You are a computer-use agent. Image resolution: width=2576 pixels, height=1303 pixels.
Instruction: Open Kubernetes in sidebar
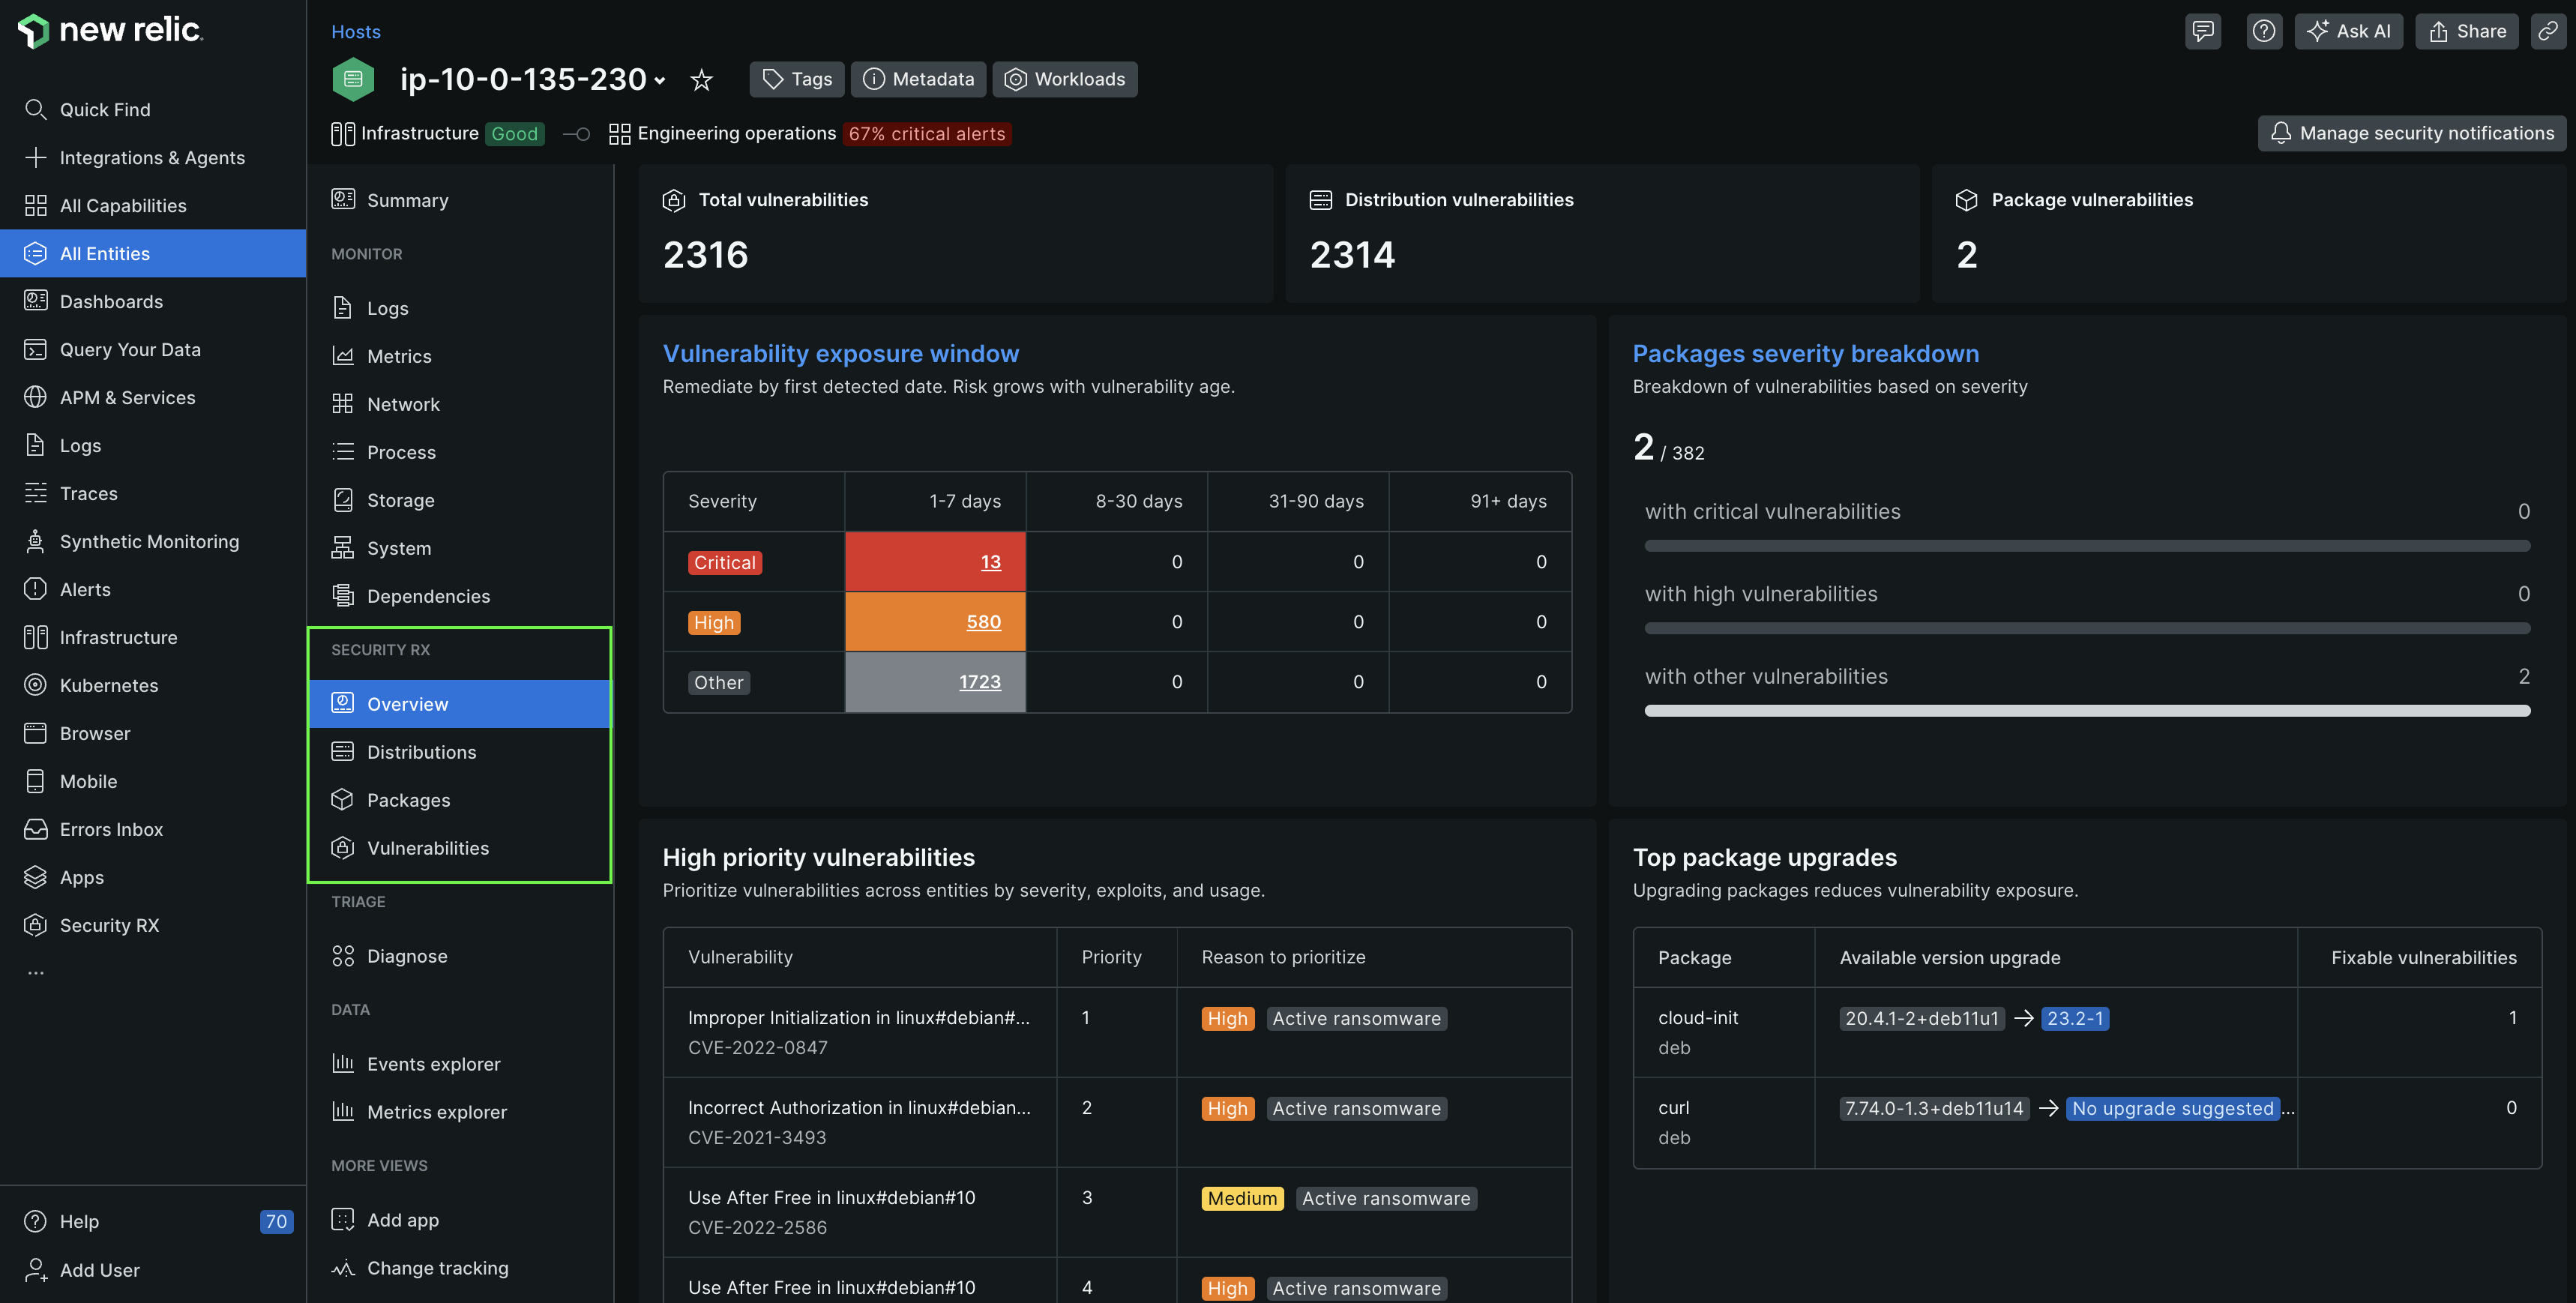[x=153, y=685]
